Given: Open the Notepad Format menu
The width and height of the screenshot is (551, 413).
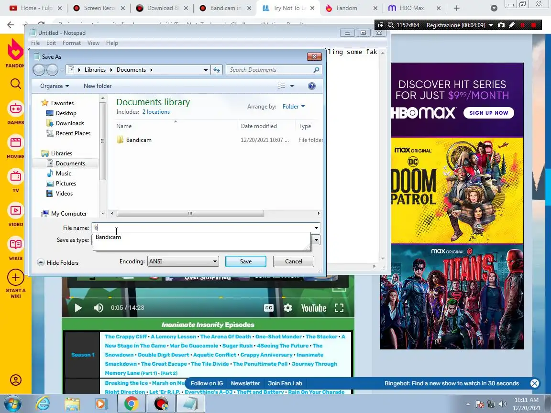Looking at the screenshot, I should tap(72, 43).
